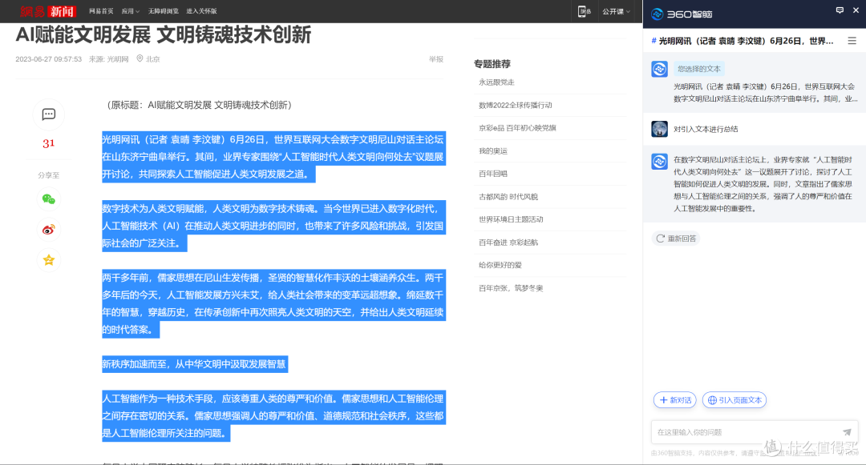Image resolution: width=866 pixels, height=465 pixels.
Task: Open the 百年回唱 topic link
Action: 492,174
